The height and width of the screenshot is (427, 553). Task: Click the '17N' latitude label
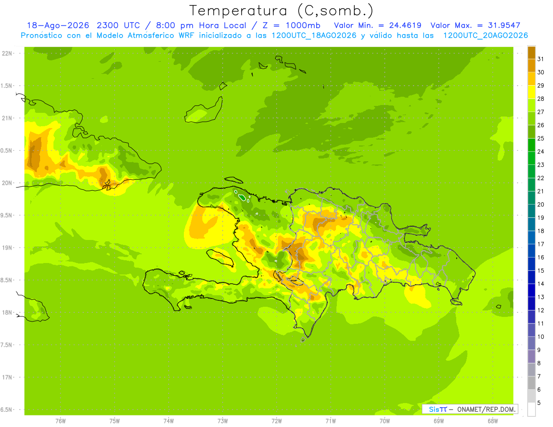pos(7,377)
